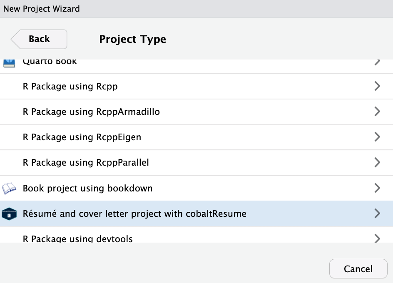The height and width of the screenshot is (283, 393).
Task: Expand the Quarto Book chevron
Action: [x=377, y=62]
